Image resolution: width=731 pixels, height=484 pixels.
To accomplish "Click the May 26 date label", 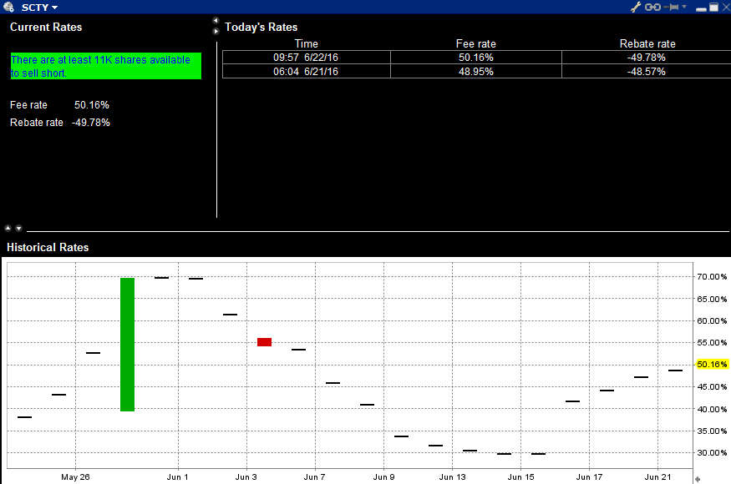I will (75, 477).
